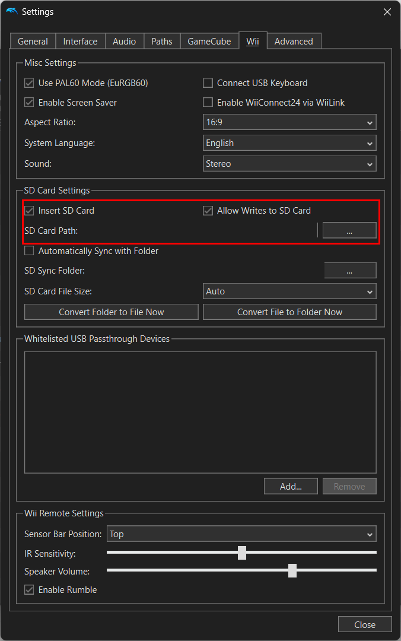Screen dimensions: 401x641
Task: Go to the Audio tab
Action: tap(124, 42)
